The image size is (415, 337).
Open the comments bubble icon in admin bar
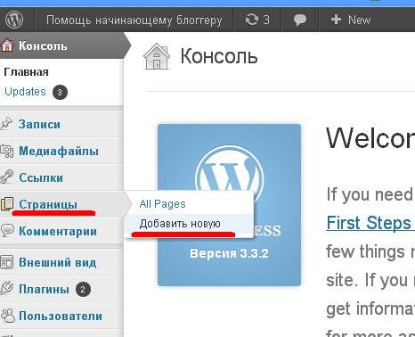(x=300, y=21)
